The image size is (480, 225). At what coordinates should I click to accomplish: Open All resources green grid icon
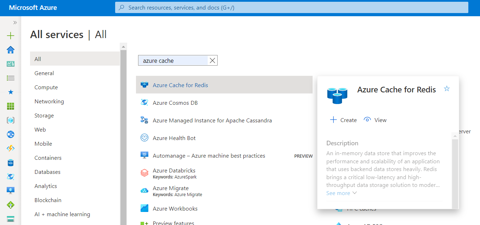11,106
